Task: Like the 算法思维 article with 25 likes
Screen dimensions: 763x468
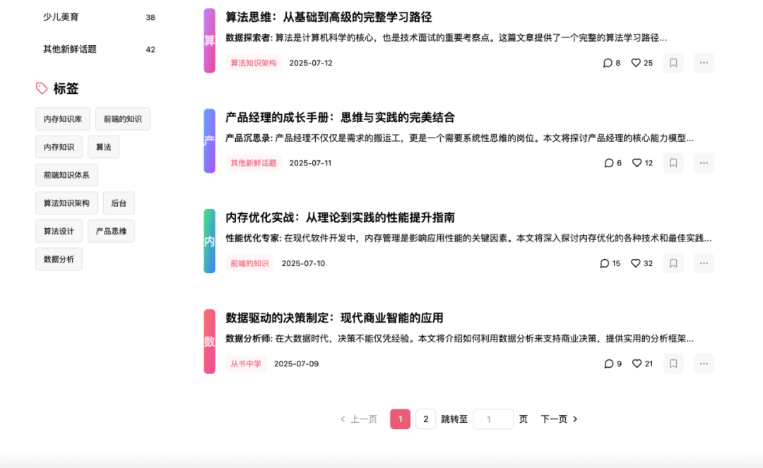Action: [x=641, y=63]
